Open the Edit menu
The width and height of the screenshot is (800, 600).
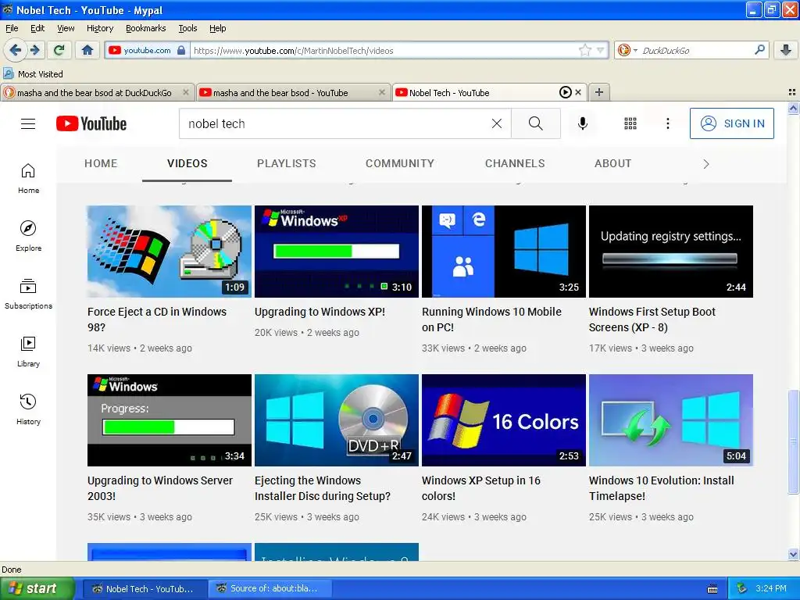pos(37,28)
